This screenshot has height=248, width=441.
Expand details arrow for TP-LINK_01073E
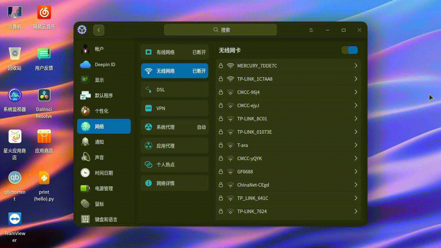coord(356,132)
